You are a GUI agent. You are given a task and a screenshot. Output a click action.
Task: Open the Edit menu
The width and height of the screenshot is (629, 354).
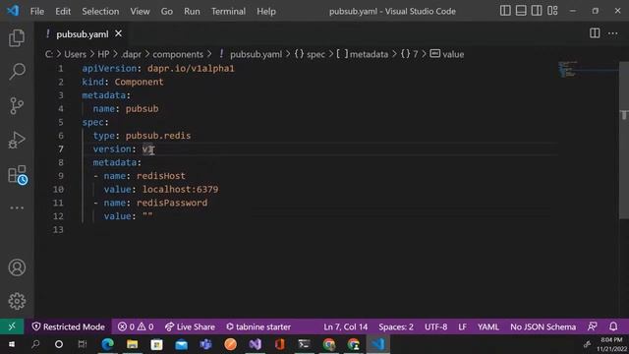pyautogui.click(x=63, y=11)
